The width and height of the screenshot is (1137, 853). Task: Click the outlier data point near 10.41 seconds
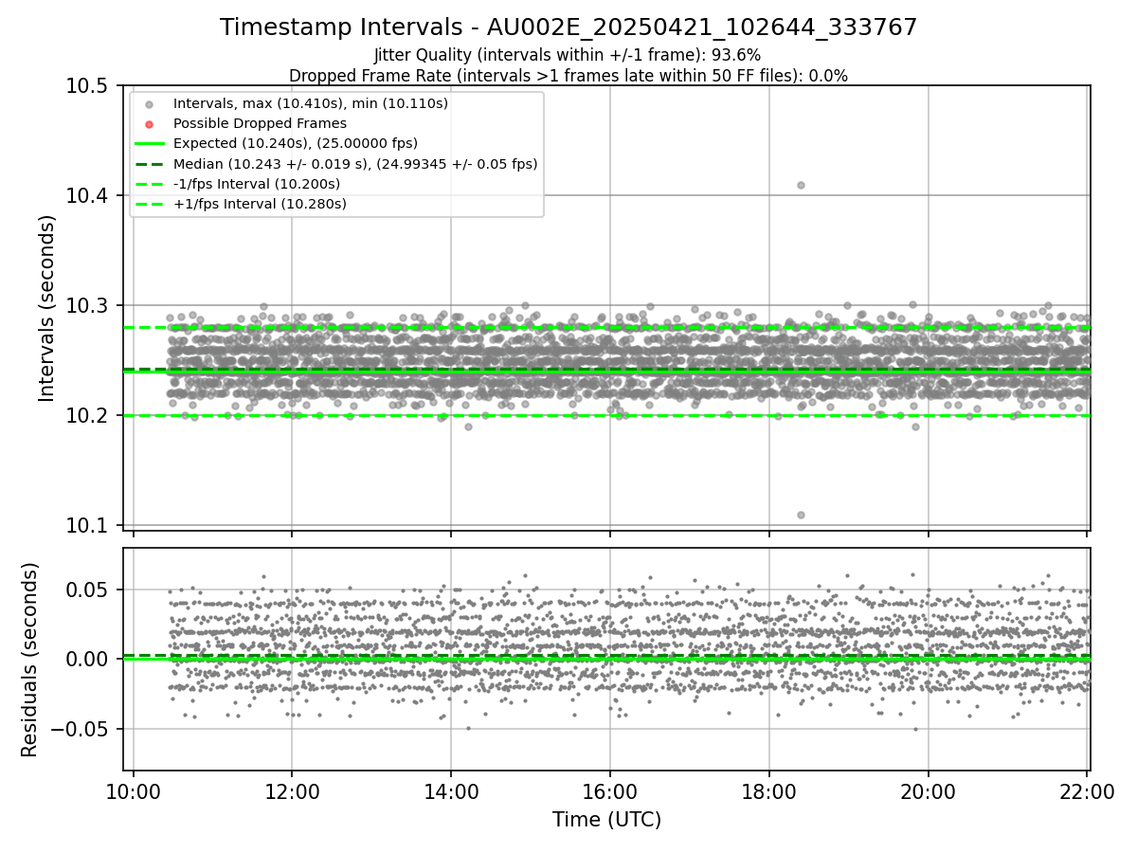[x=801, y=185]
